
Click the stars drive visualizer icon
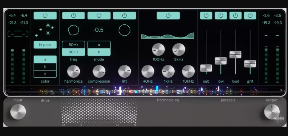tap(45, 30)
